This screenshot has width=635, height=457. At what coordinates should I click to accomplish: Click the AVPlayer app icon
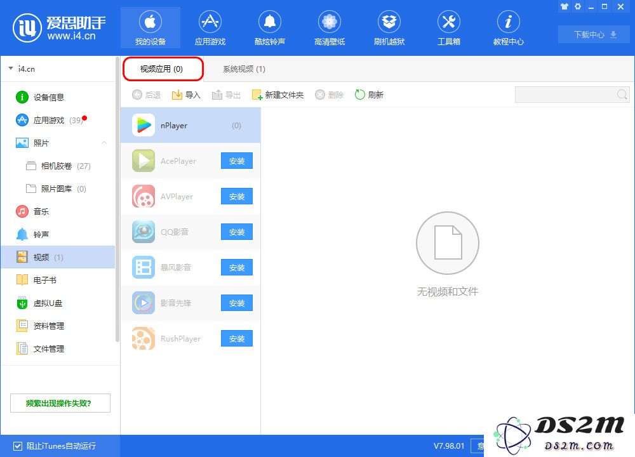point(144,196)
